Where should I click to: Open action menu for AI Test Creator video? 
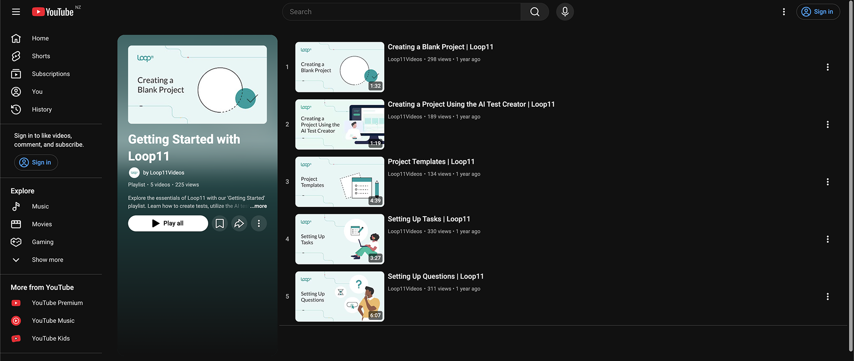[x=828, y=124]
